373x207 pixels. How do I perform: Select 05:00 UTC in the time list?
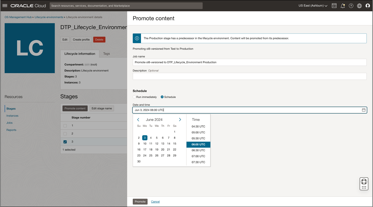(x=198, y=132)
